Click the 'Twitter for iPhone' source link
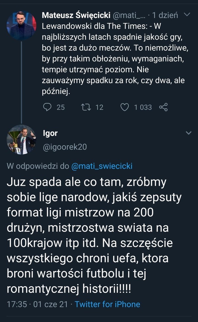198x322 pixels. pos(107,304)
